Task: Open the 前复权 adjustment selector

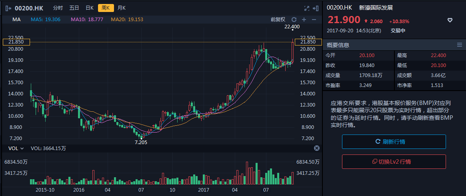Action: point(278,19)
